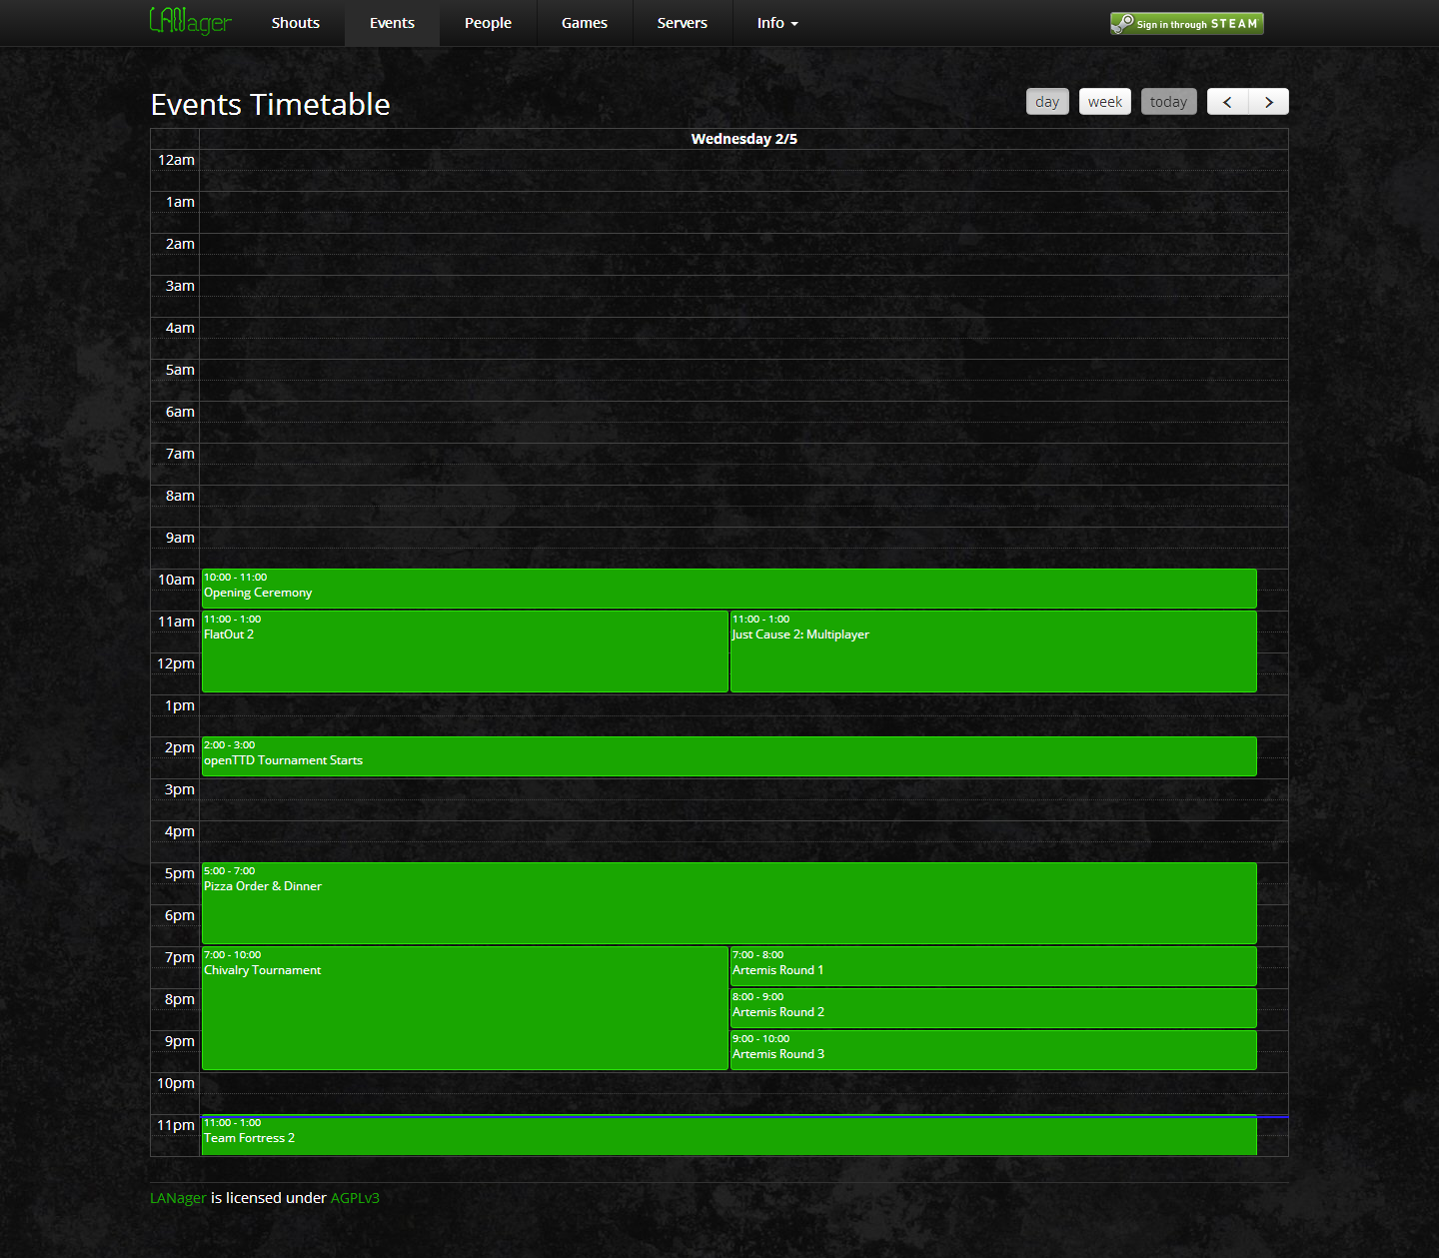Go to previous day with left arrow
1439x1258 pixels.
(x=1227, y=102)
